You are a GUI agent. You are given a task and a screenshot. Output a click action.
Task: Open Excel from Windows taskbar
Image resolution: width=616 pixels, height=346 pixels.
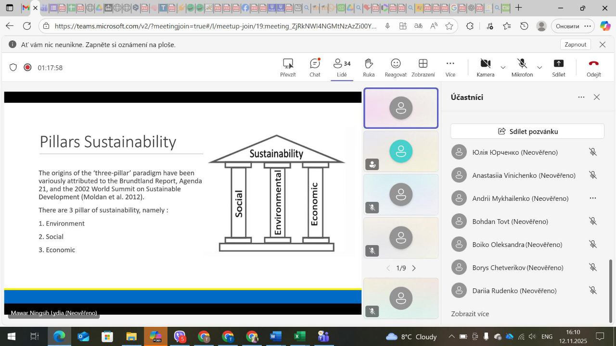click(x=299, y=336)
